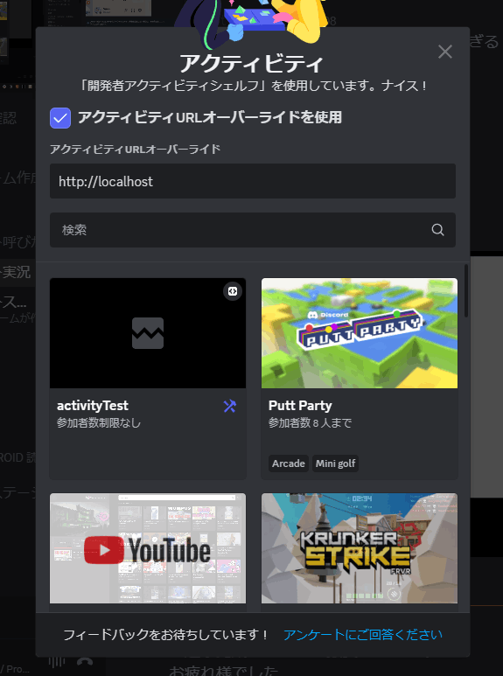503x676 pixels.
Task: Open the activityTest activity title
Action: click(93, 406)
